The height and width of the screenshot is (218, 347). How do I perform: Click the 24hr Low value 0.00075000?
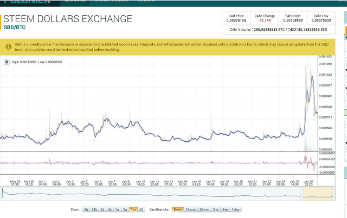click(x=321, y=21)
